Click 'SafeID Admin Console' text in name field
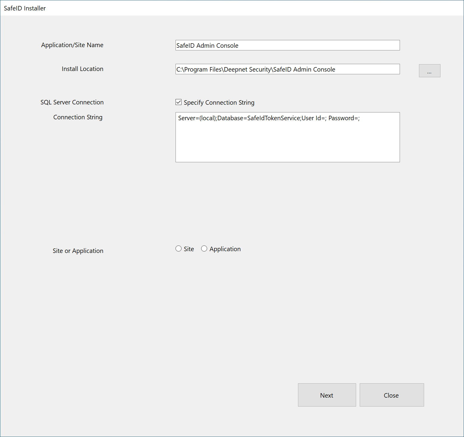Image resolution: width=464 pixels, height=437 pixels. 207,46
